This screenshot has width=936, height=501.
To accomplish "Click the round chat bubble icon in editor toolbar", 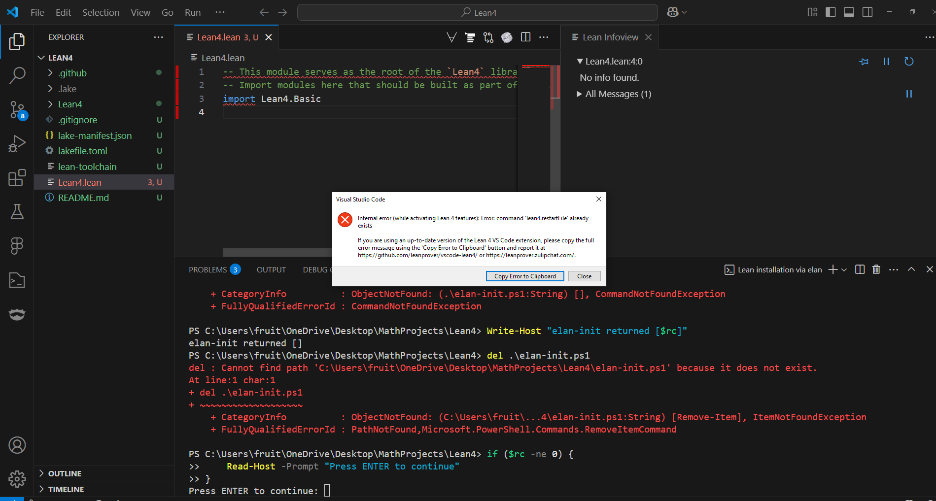I will (507, 37).
